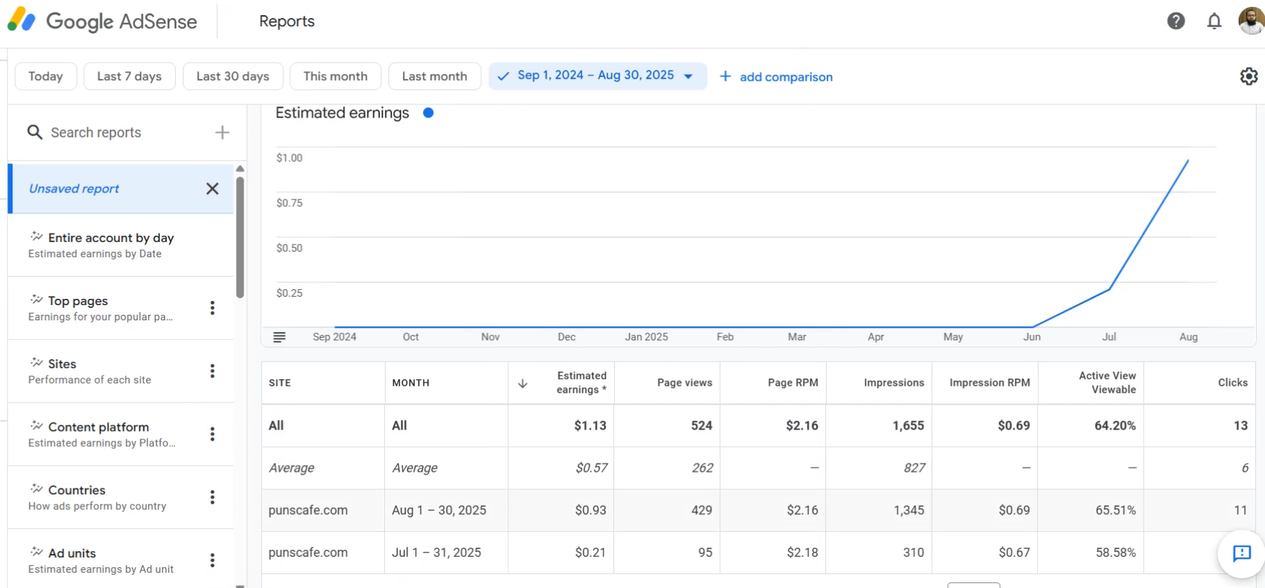Image resolution: width=1265 pixels, height=588 pixels.
Task: Close the Unsaved report
Action: (213, 189)
